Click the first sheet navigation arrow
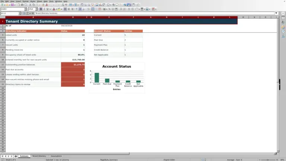This screenshot has height=161, width=286. (2, 156)
